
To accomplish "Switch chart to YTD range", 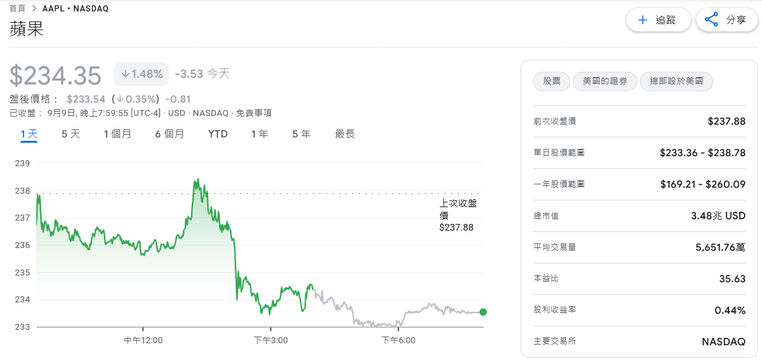I will click(218, 134).
